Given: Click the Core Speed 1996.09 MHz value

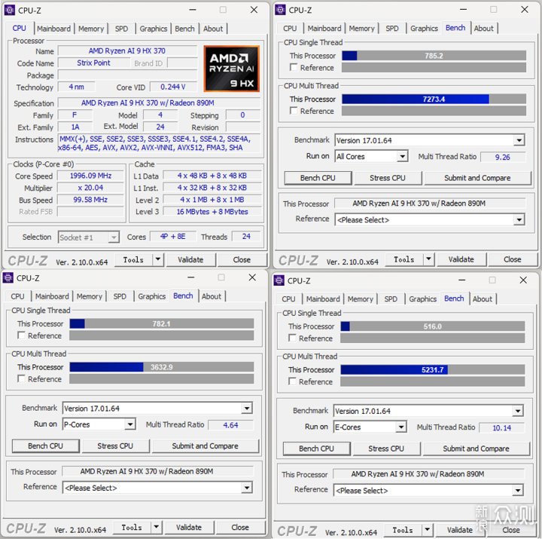Looking at the screenshot, I should [x=90, y=176].
